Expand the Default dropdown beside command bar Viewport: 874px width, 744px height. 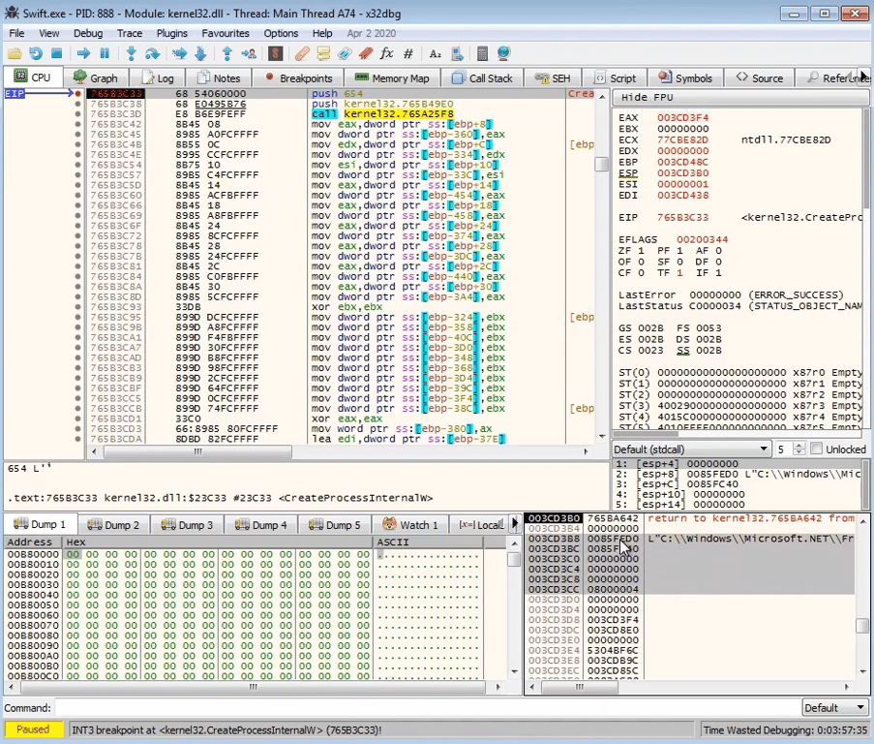coord(834,708)
